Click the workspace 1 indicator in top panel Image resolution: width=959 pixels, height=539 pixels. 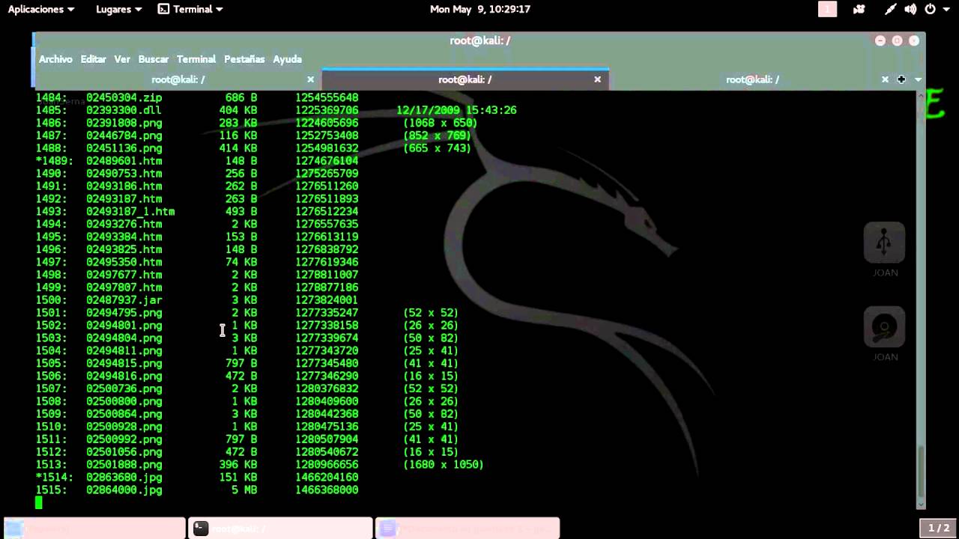pos(827,9)
